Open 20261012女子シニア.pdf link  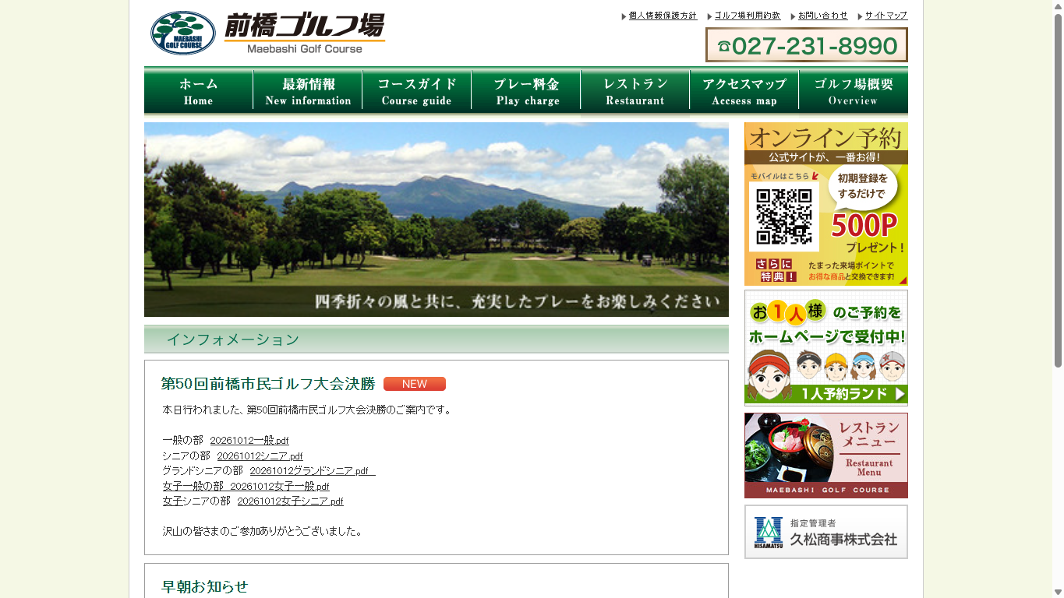[x=290, y=501]
